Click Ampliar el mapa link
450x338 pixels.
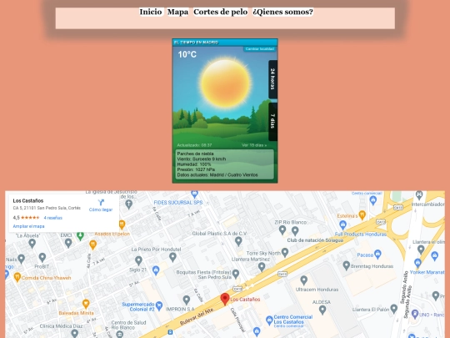pos(28,226)
